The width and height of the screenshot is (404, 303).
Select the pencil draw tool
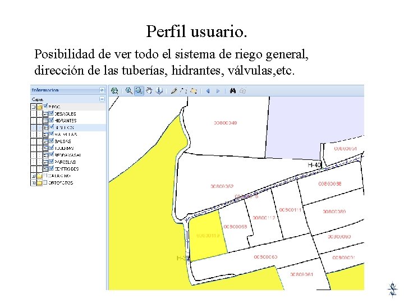[x=174, y=91]
